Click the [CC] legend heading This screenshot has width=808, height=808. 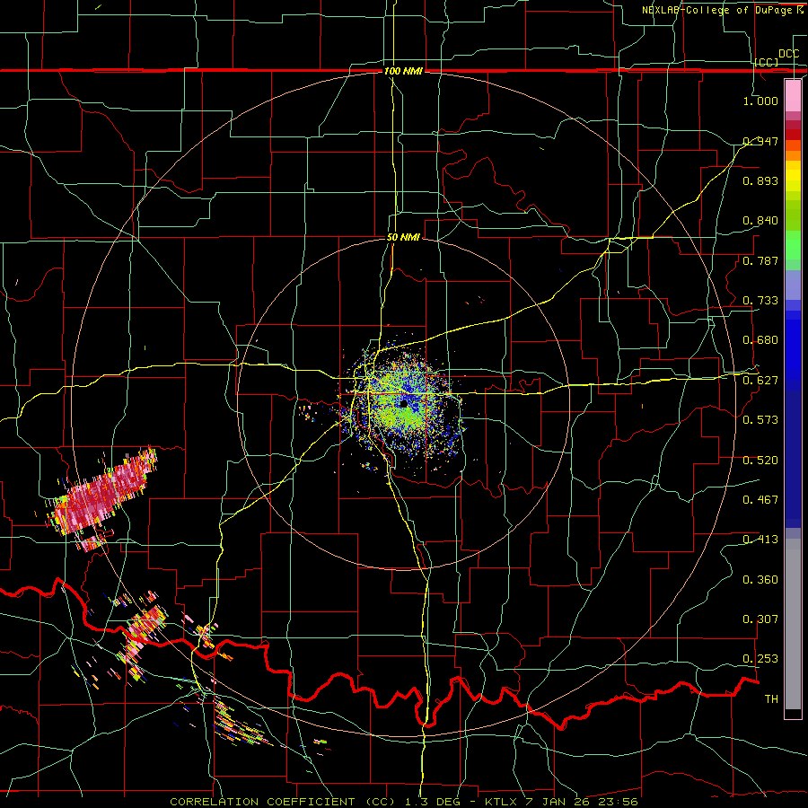click(x=767, y=62)
